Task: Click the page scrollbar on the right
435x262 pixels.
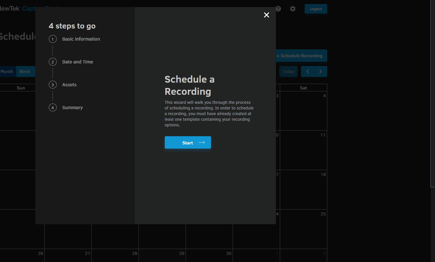Action: pyautogui.click(x=432, y=93)
